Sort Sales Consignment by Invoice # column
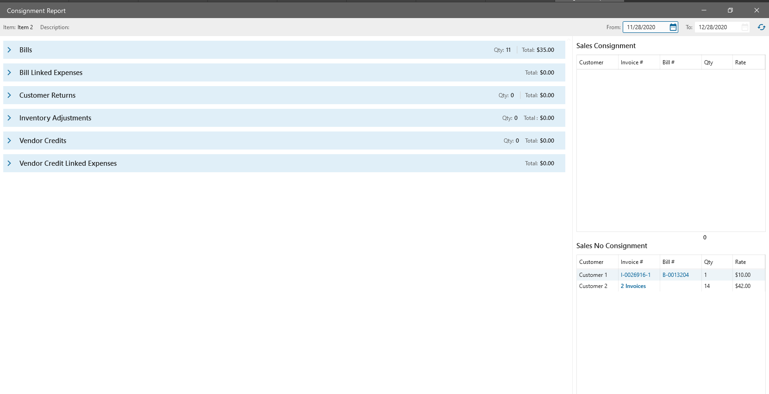 [x=639, y=63]
